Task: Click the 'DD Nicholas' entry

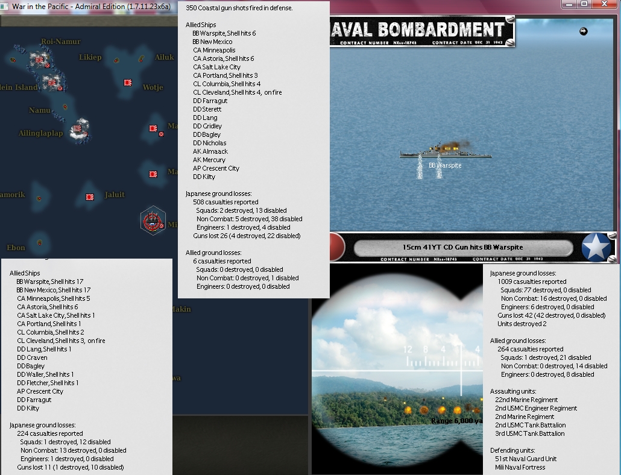Action: click(x=209, y=143)
